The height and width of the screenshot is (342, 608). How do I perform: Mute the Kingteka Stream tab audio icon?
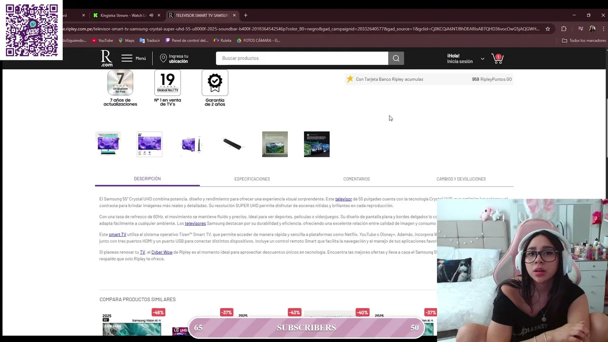(151, 15)
